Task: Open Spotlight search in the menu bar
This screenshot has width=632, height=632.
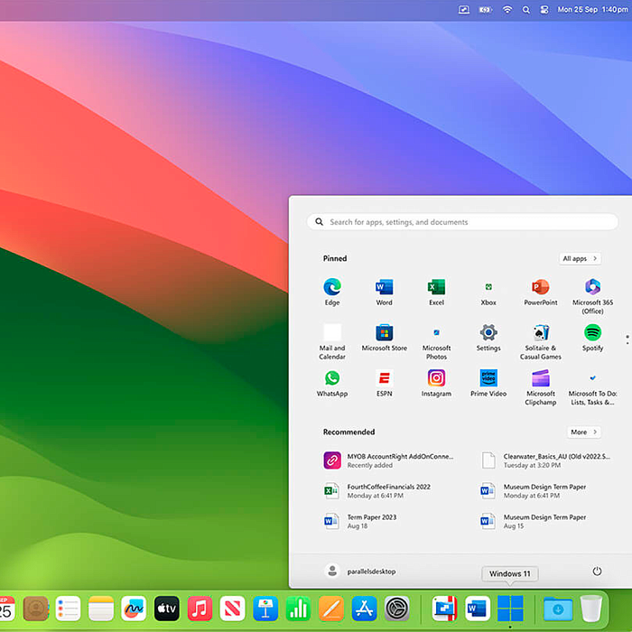Action: coord(526,10)
